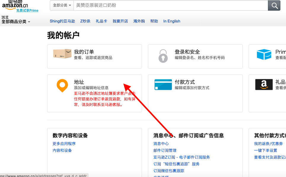Click the search magnifier button
Viewport: 286px width, 177px height.
coord(274,5)
